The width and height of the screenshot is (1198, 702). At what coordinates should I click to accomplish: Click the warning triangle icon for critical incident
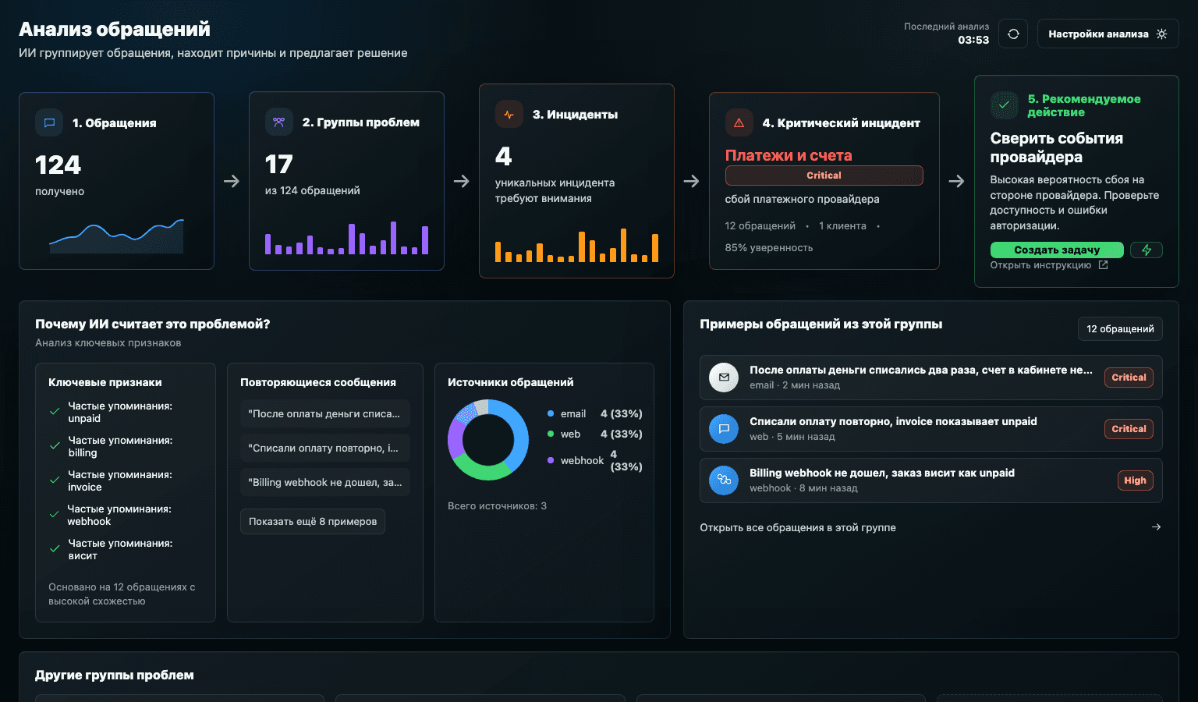click(x=739, y=122)
